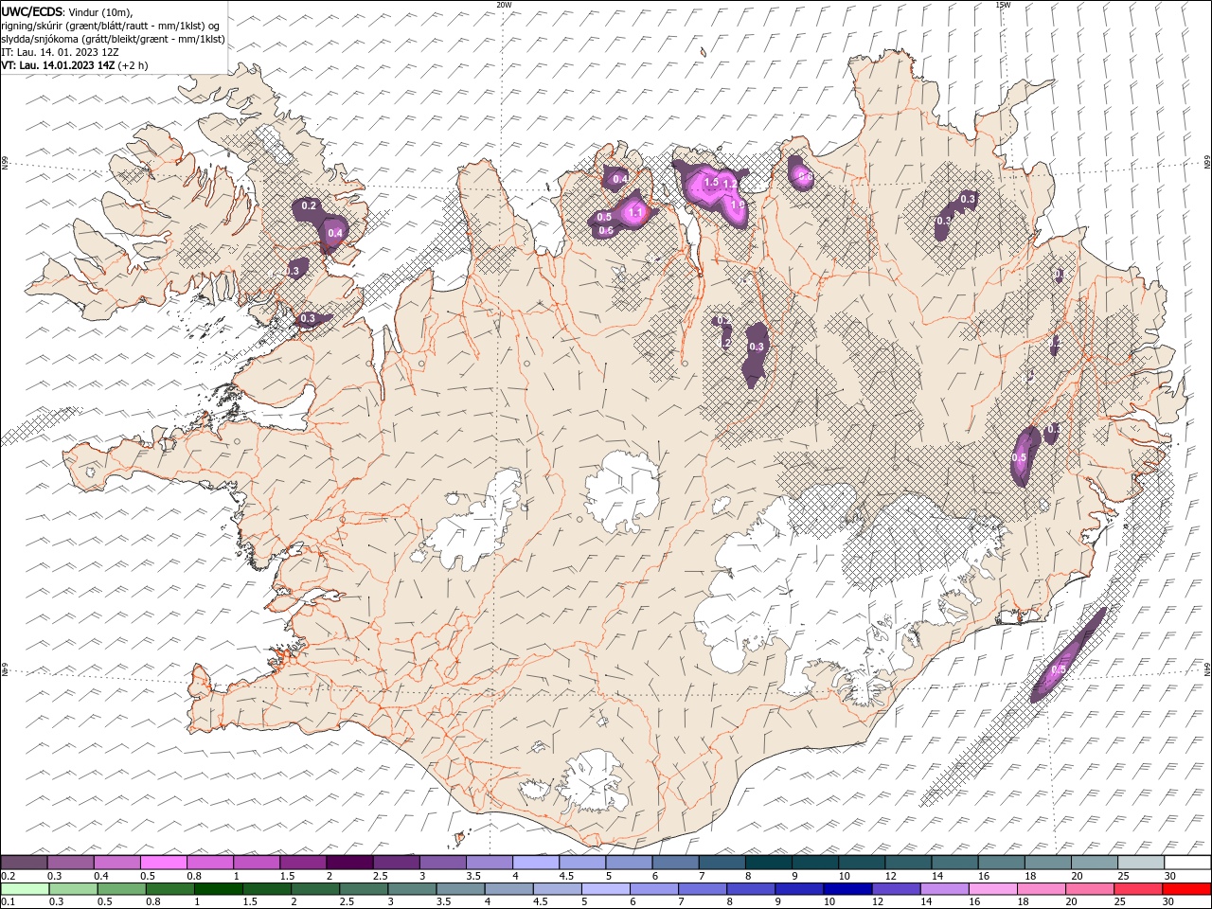Click the 15W longitude label at top
The height and width of the screenshot is (909, 1212).
[x=1003, y=5]
